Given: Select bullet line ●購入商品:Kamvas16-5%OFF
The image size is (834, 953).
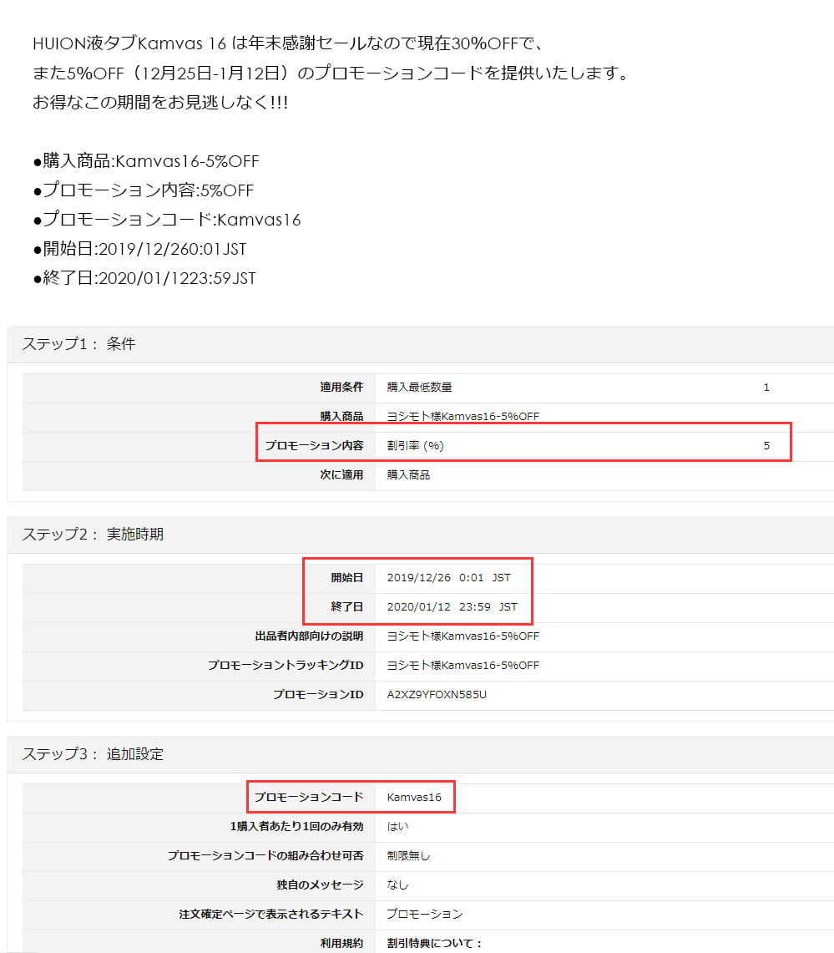Looking at the screenshot, I should tap(146, 161).
